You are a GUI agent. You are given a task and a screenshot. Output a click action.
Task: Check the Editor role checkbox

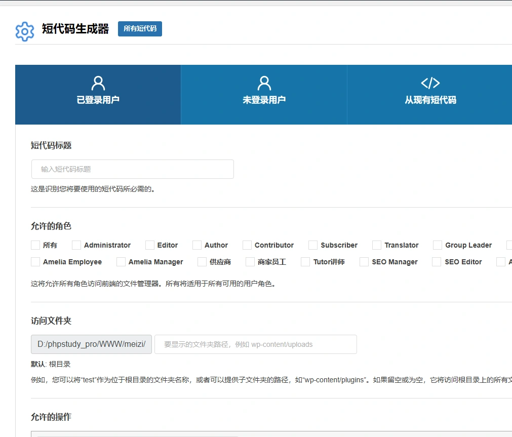[149, 245]
